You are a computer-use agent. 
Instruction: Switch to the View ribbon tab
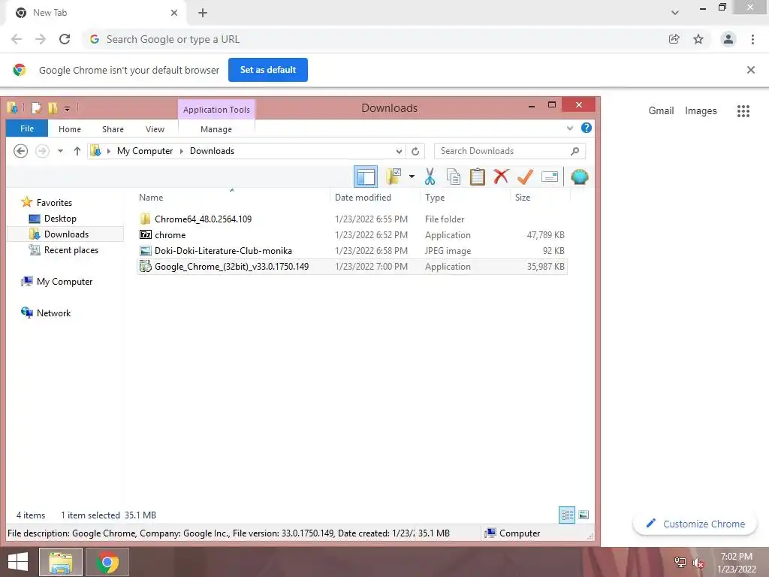pyautogui.click(x=155, y=129)
